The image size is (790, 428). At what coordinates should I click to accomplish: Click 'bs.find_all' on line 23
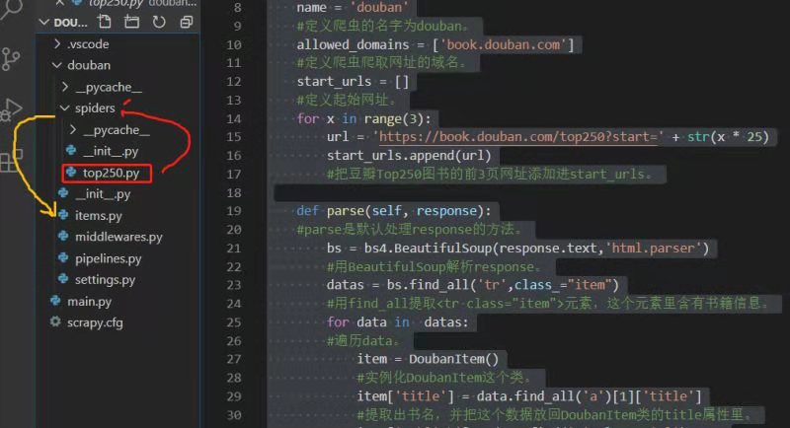click(429, 285)
